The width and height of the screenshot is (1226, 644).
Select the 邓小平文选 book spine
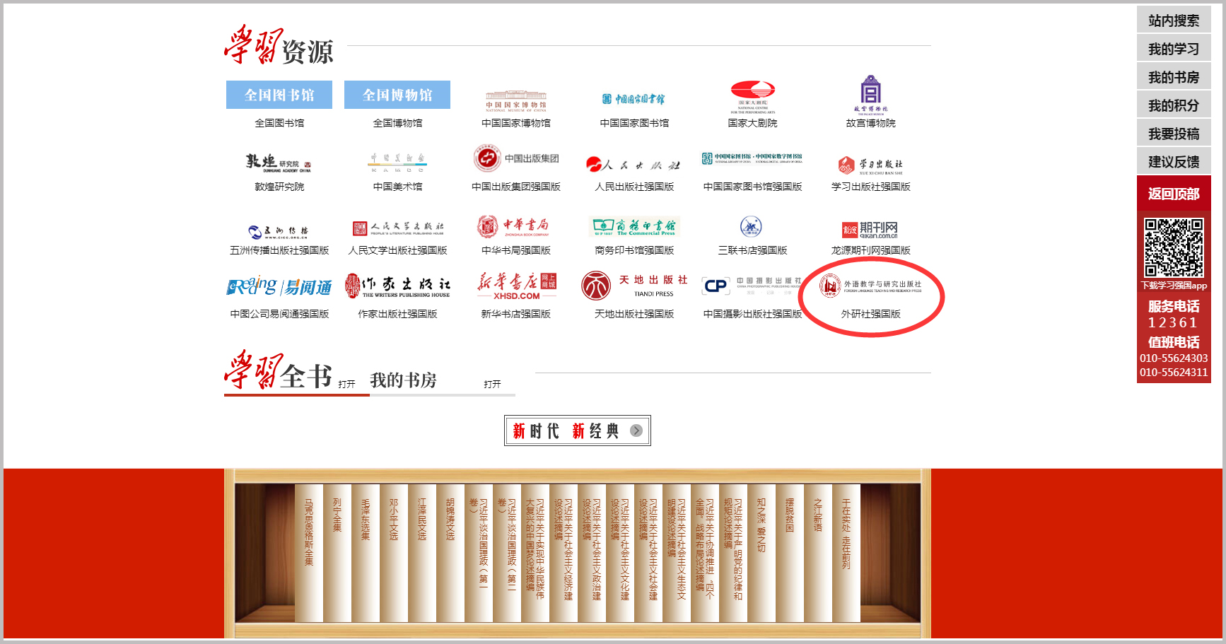tap(394, 553)
